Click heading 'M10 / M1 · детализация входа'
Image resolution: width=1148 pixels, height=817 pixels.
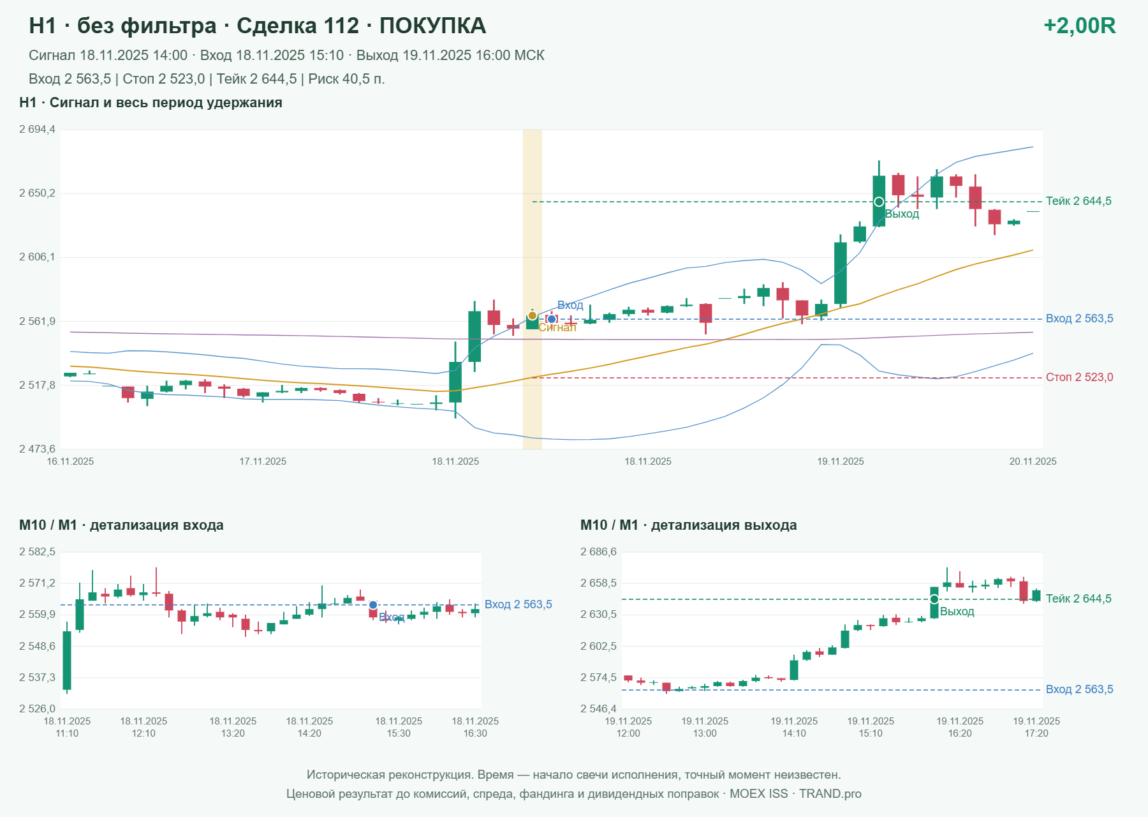click(121, 525)
